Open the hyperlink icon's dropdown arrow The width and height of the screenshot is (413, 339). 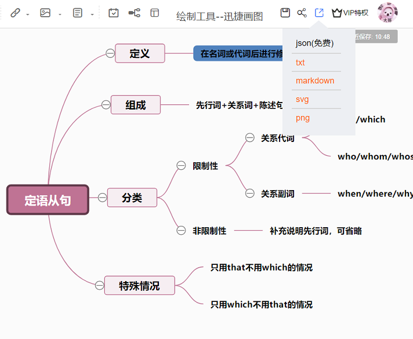(x=28, y=14)
